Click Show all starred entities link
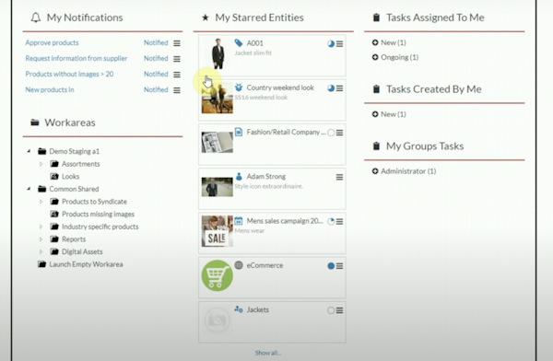The height and width of the screenshot is (361, 553). (268, 353)
